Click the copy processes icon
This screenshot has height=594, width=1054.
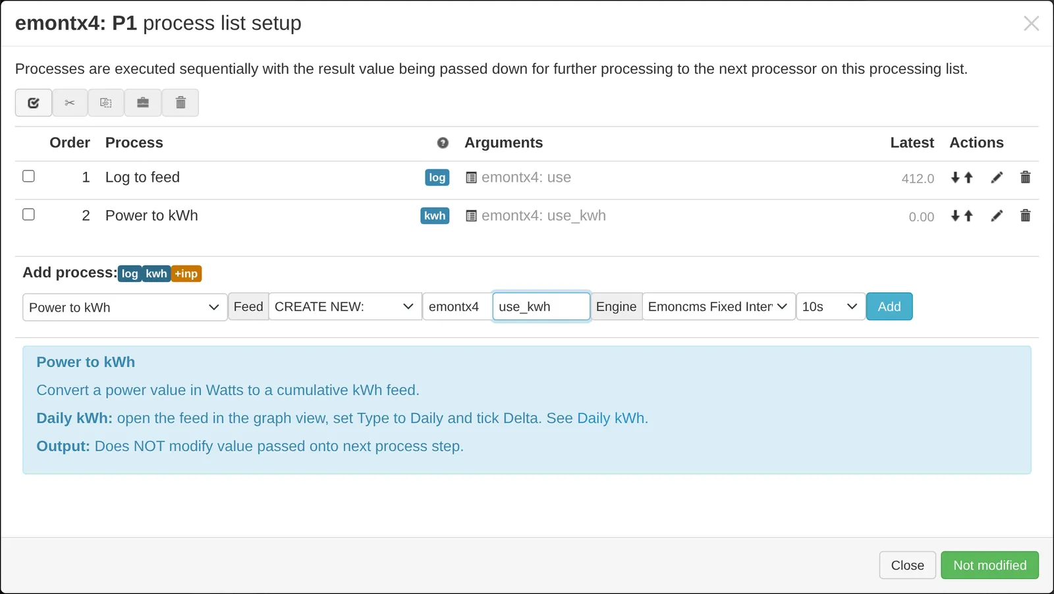[x=106, y=103]
